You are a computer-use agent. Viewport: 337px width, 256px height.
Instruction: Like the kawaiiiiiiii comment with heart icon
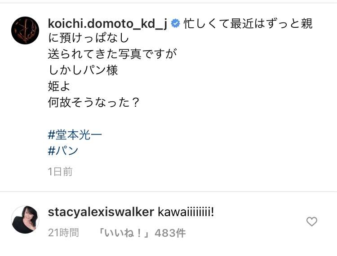click(312, 221)
